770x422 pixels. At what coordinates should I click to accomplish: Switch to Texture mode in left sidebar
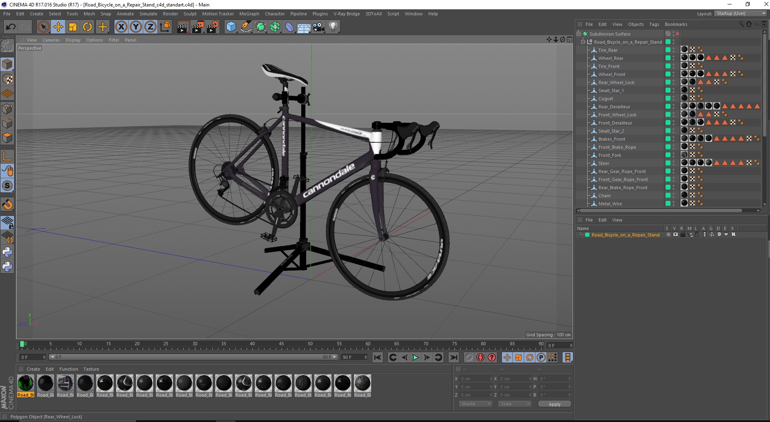point(8,79)
